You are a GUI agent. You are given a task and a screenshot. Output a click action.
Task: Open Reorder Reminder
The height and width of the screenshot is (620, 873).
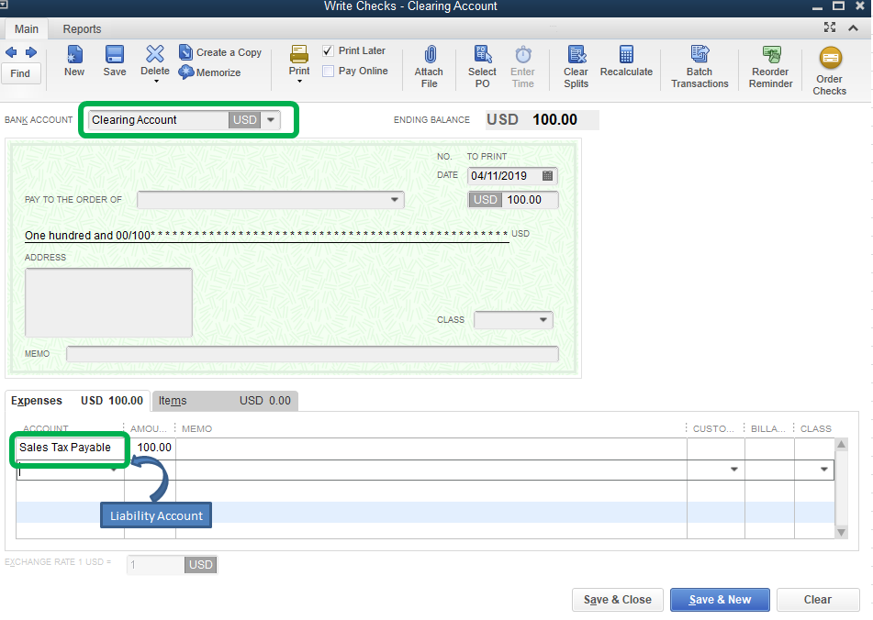click(770, 67)
